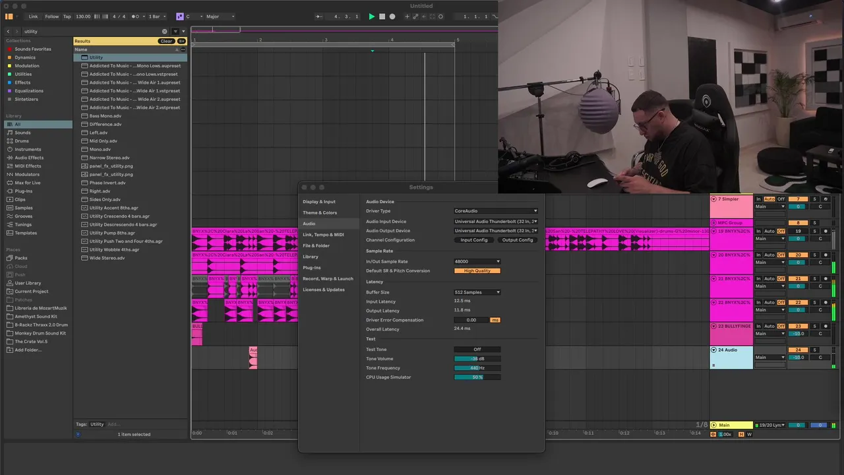Clear the browser search text with X icon
Viewport: 844px width, 475px height.
(165, 31)
